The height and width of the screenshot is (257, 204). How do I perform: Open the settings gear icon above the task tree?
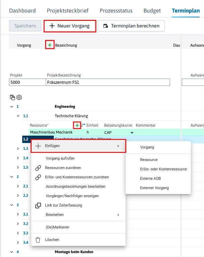point(19,97)
